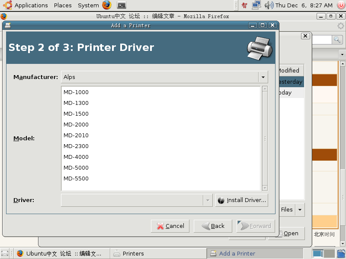The image size is (346, 259).
Task: Click the Modified column header in file dialog
Action: coord(291,70)
